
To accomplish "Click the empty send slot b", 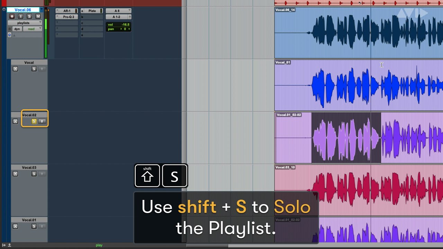I will pyautogui.click(x=92, y=17).
